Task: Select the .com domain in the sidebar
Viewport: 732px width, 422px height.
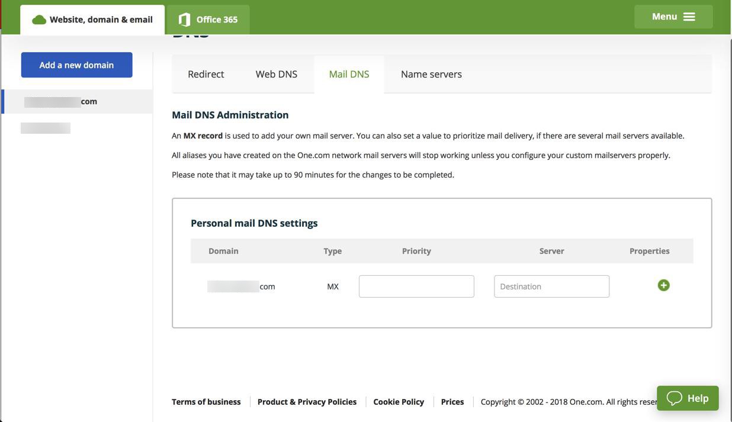Action: coord(61,101)
